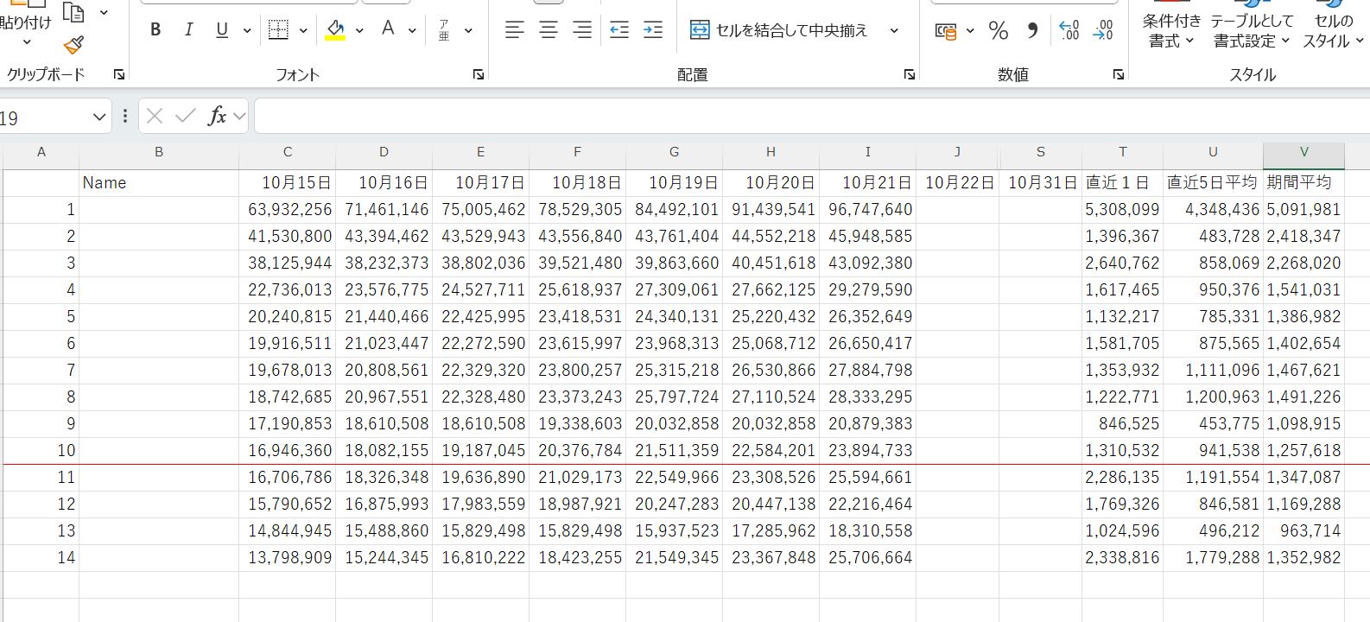Open the フォント group dialog launcher
The width and height of the screenshot is (1370, 622).
point(478,75)
